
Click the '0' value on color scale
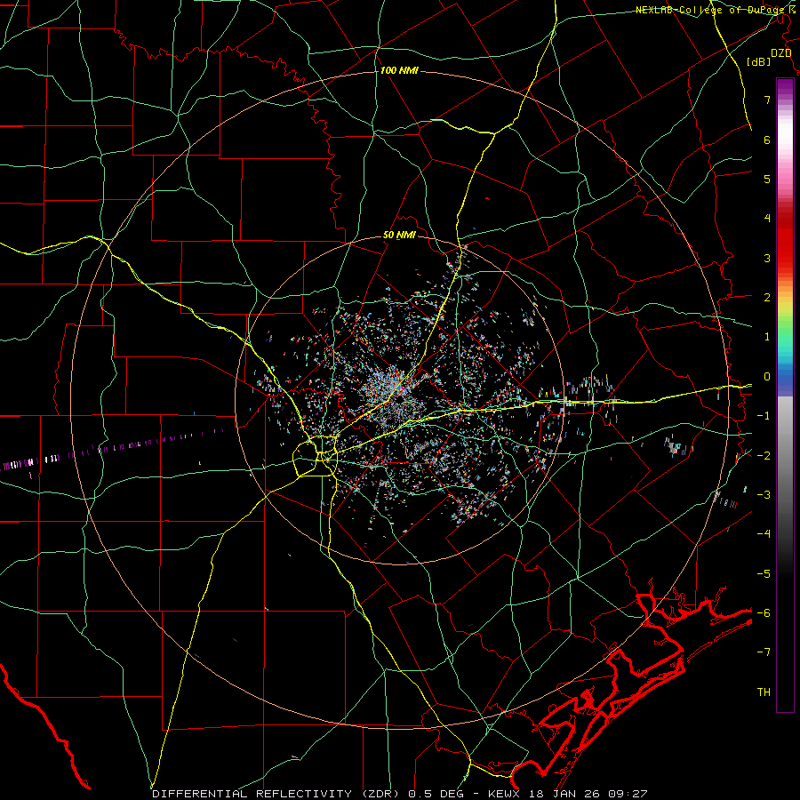[x=767, y=377]
